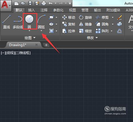Screen dimensions: 133x122
Task: Open the ellipse tool dropdown arrow
Action: (x=57, y=24)
